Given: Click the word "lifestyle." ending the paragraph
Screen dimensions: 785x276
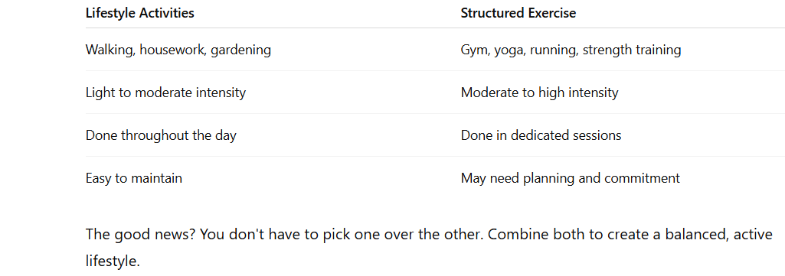Looking at the screenshot, I should pos(113,261).
